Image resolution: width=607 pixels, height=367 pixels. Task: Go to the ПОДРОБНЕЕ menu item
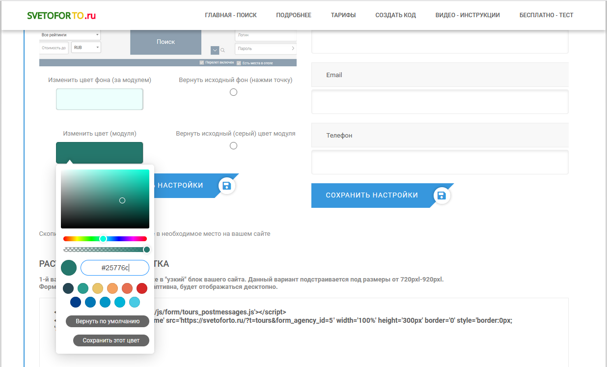(x=294, y=15)
